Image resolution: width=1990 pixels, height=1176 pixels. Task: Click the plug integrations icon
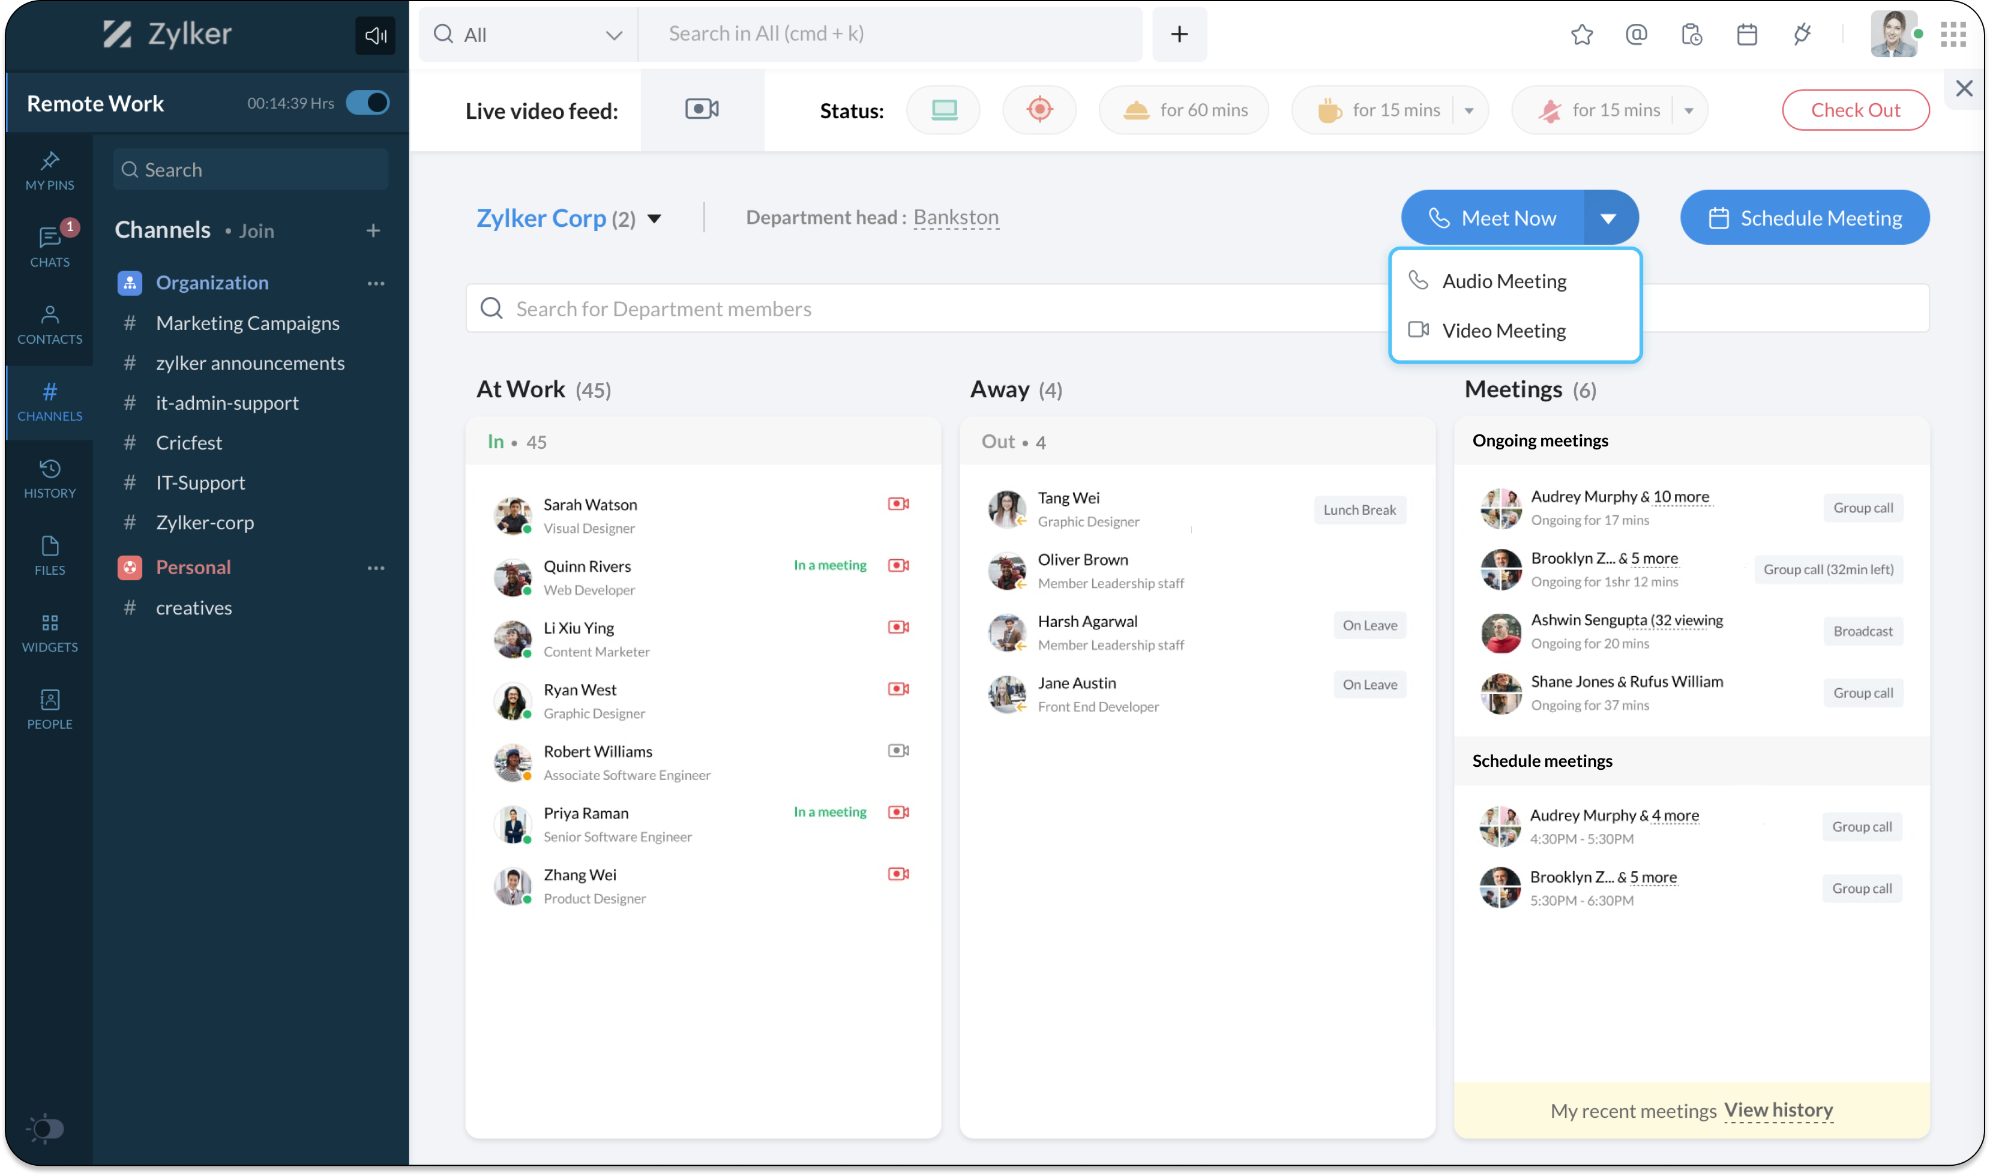click(x=1802, y=34)
